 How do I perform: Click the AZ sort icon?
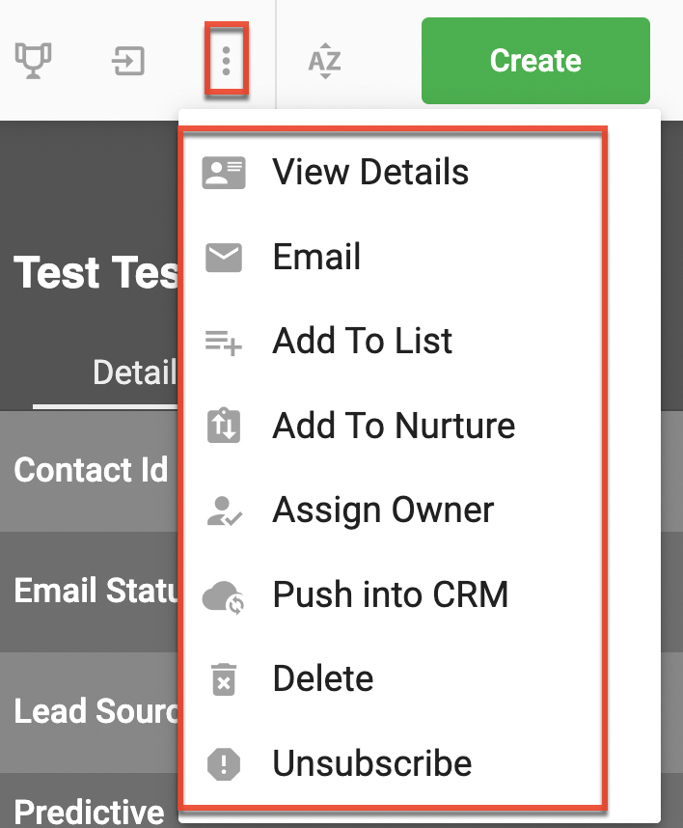pos(324,61)
